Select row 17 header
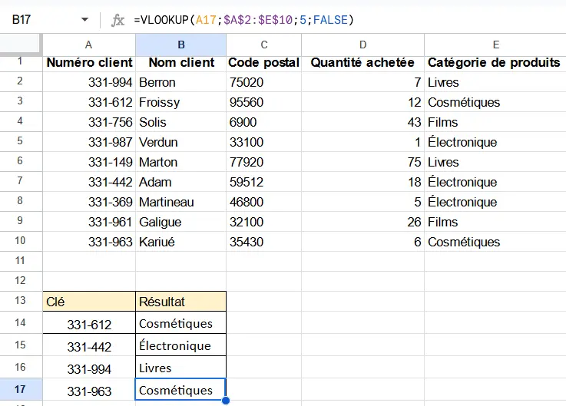This screenshot has width=566, height=406. pos(21,389)
